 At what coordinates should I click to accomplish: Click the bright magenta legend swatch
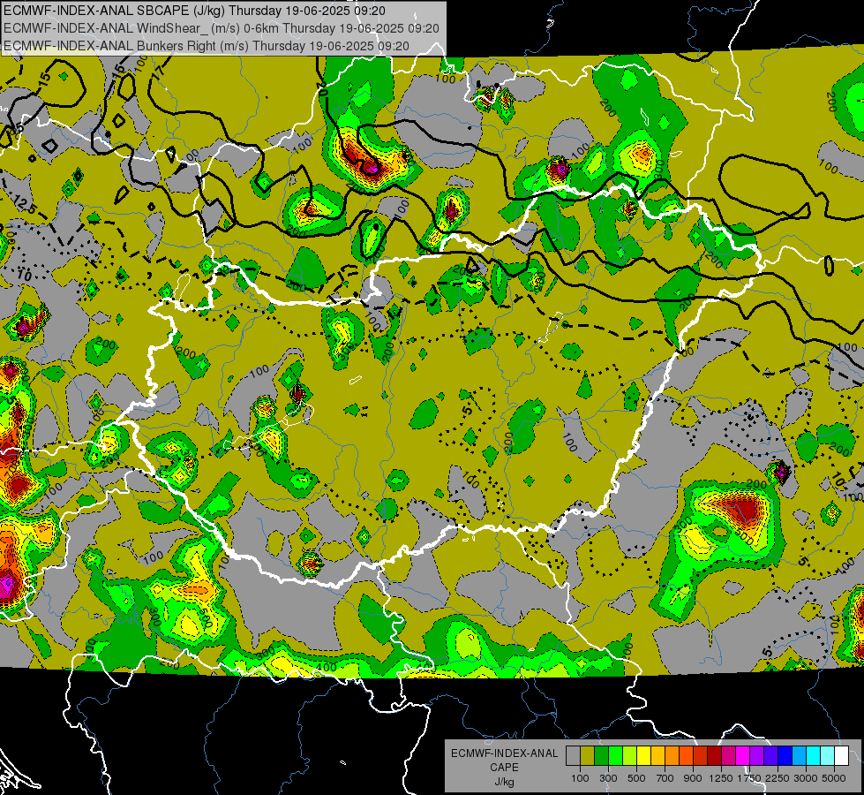pos(743,756)
